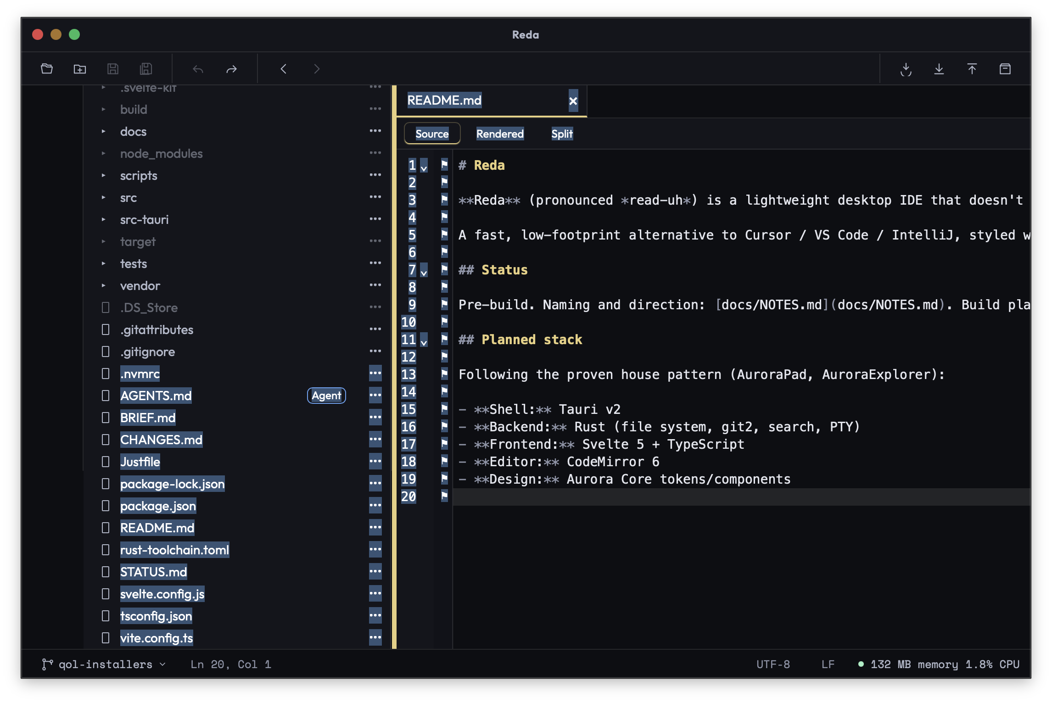This screenshot has width=1052, height=703.
Task: Open more options for Justfile
Action: click(x=375, y=461)
